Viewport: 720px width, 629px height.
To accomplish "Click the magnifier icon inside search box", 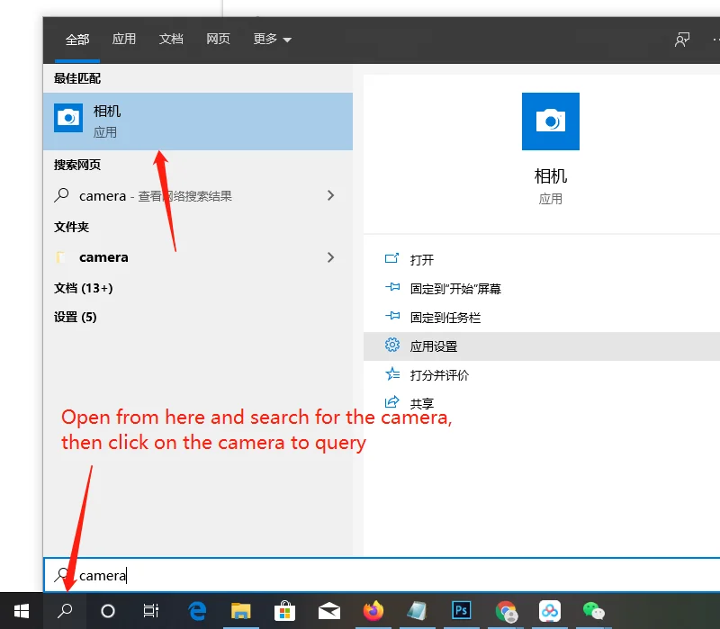I will (61, 575).
